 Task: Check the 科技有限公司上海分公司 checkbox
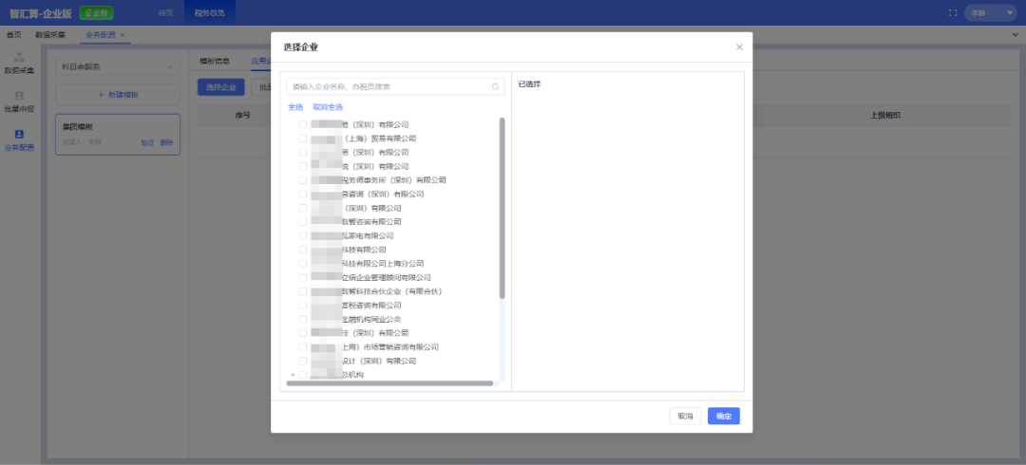pos(303,264)
